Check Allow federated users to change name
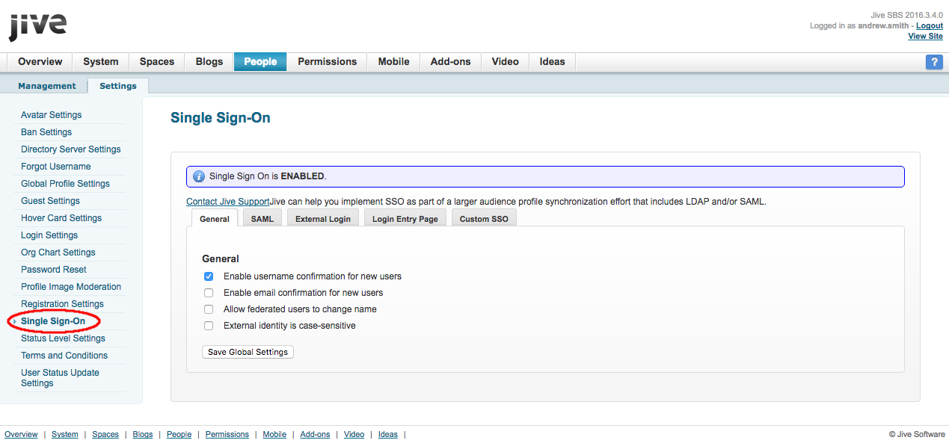This screenshot has height=446, width=949. point(209,309)
